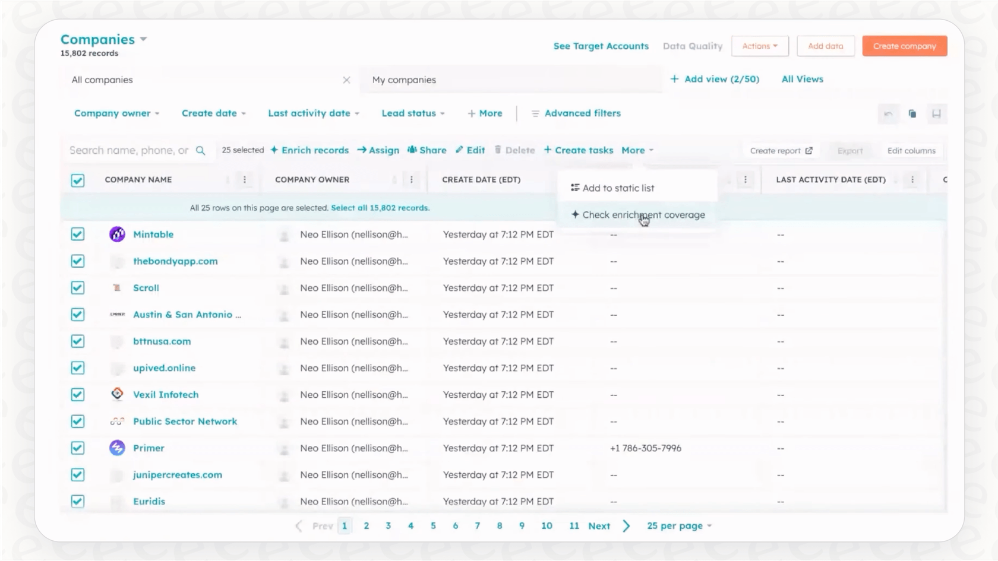Open Share using the people icon
Image resolution: width=998 pixels, height=561 pixels.
[412, 150]
